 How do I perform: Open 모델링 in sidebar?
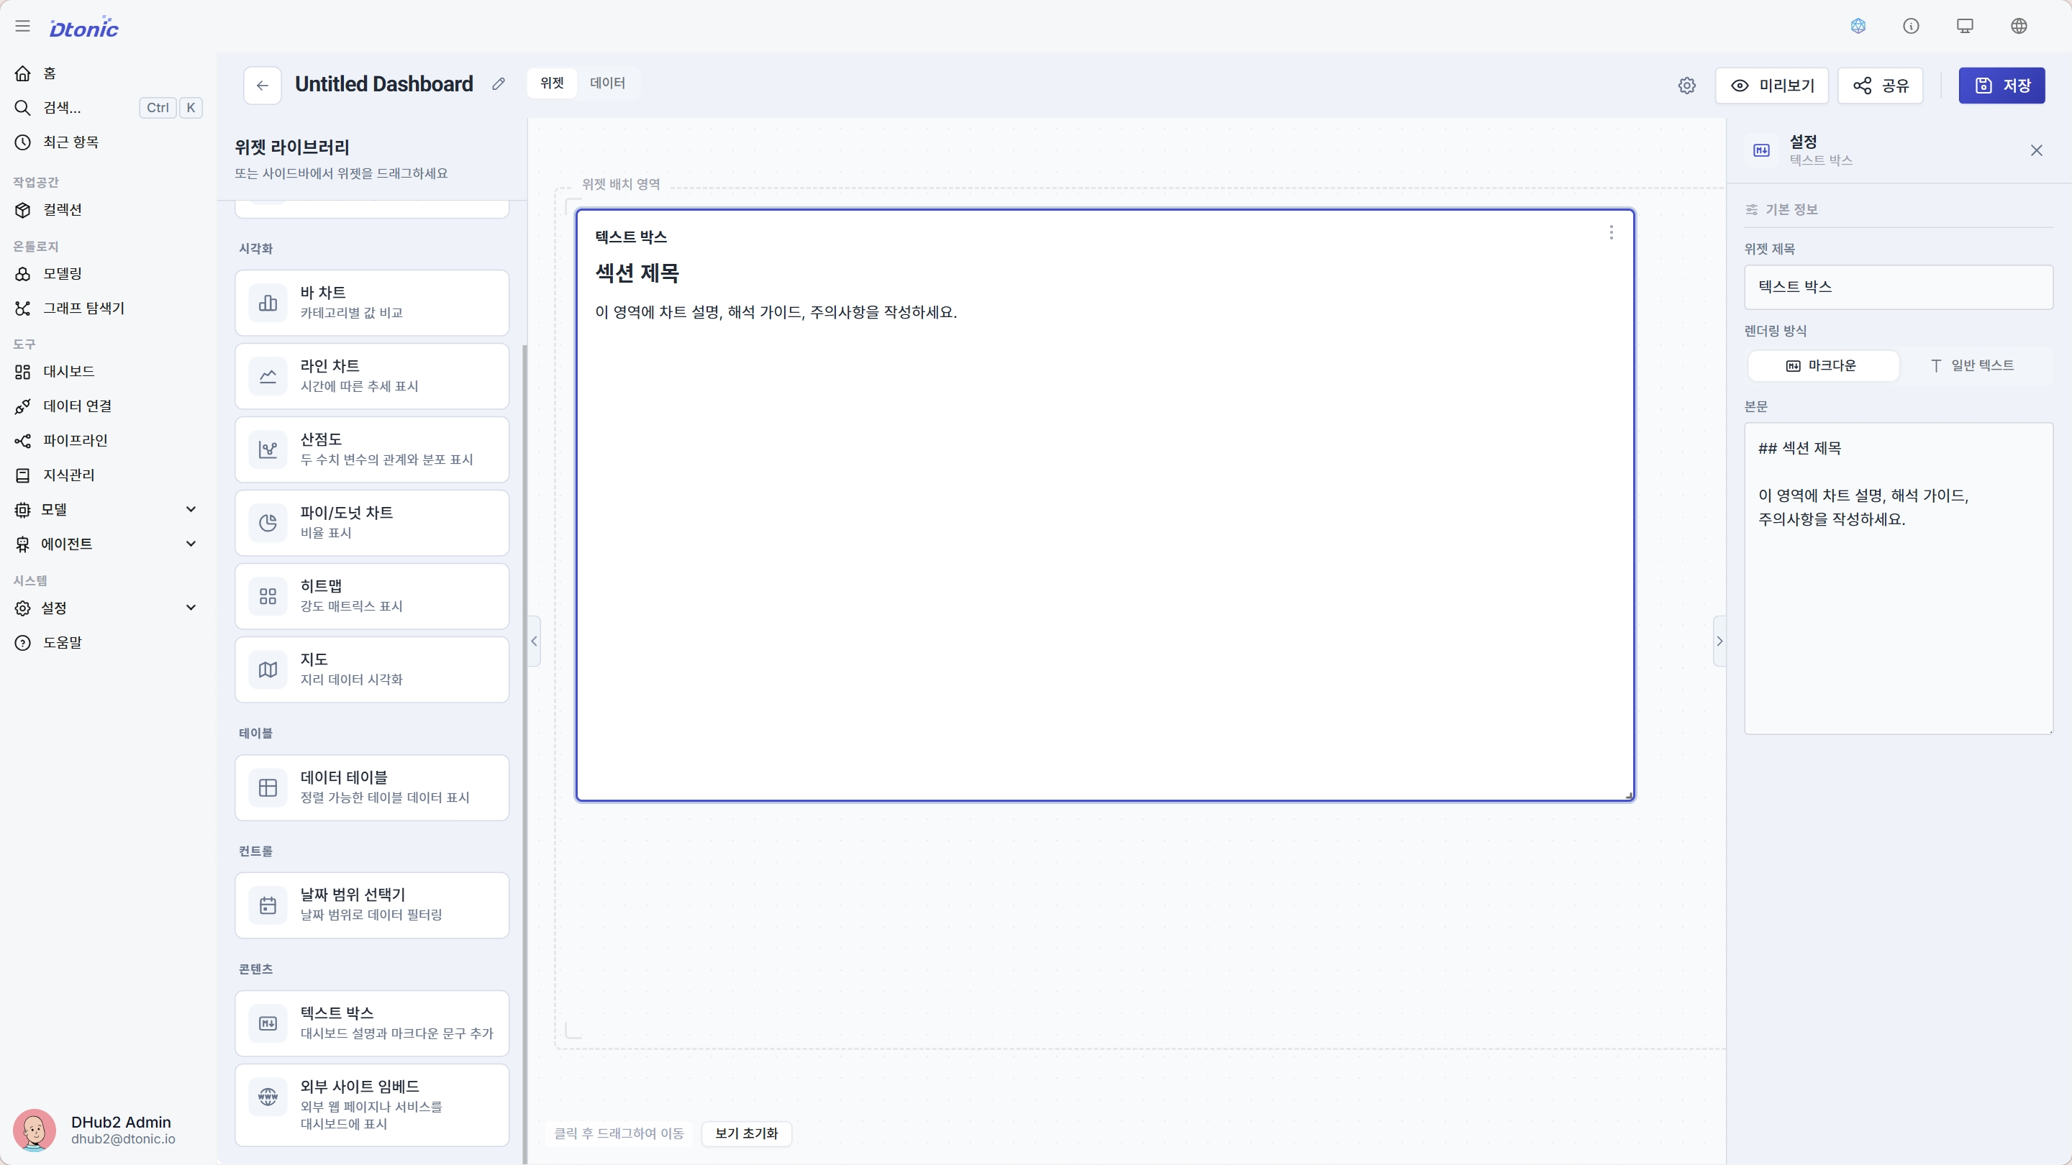click(108, 273)
